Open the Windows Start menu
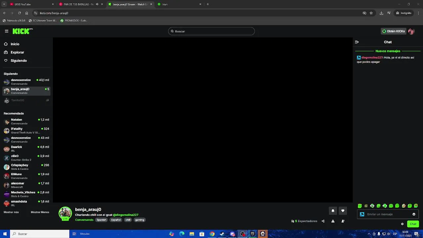Screen dimensions: 423x238 5,234
